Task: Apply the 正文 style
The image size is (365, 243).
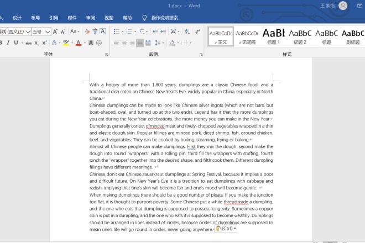Action: click(x=221, y=37)
